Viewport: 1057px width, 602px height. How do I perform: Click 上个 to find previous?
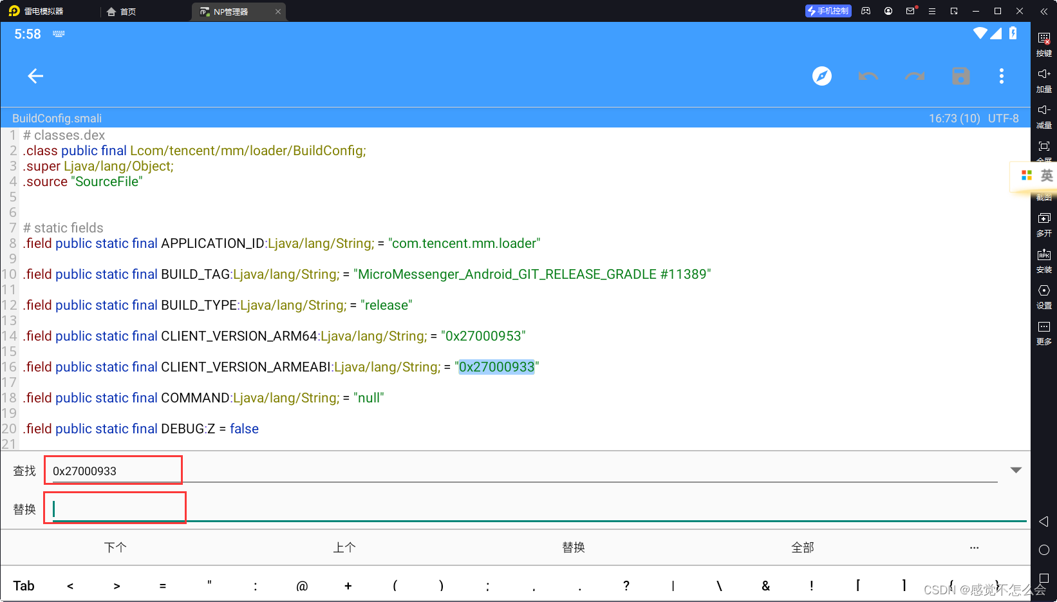click(x=344, y=547)
